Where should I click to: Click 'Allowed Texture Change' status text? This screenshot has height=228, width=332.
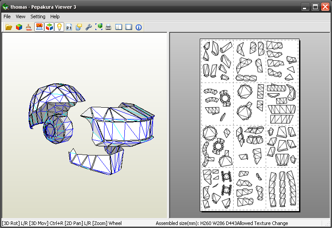[262, 223]
